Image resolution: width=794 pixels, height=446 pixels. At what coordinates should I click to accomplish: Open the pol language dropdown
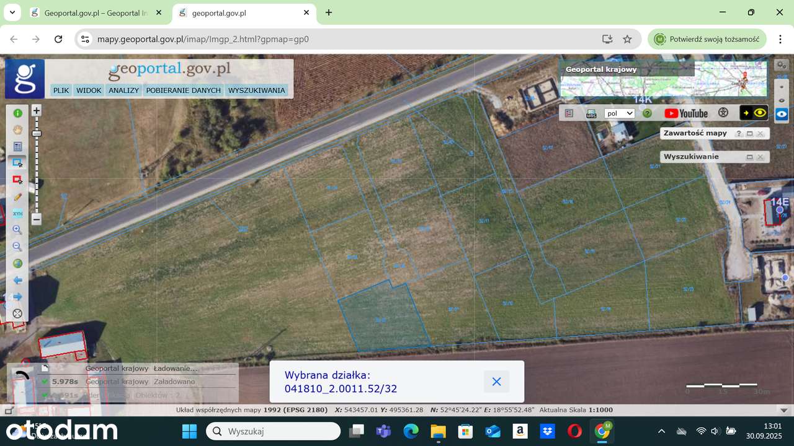pos(620,113)
